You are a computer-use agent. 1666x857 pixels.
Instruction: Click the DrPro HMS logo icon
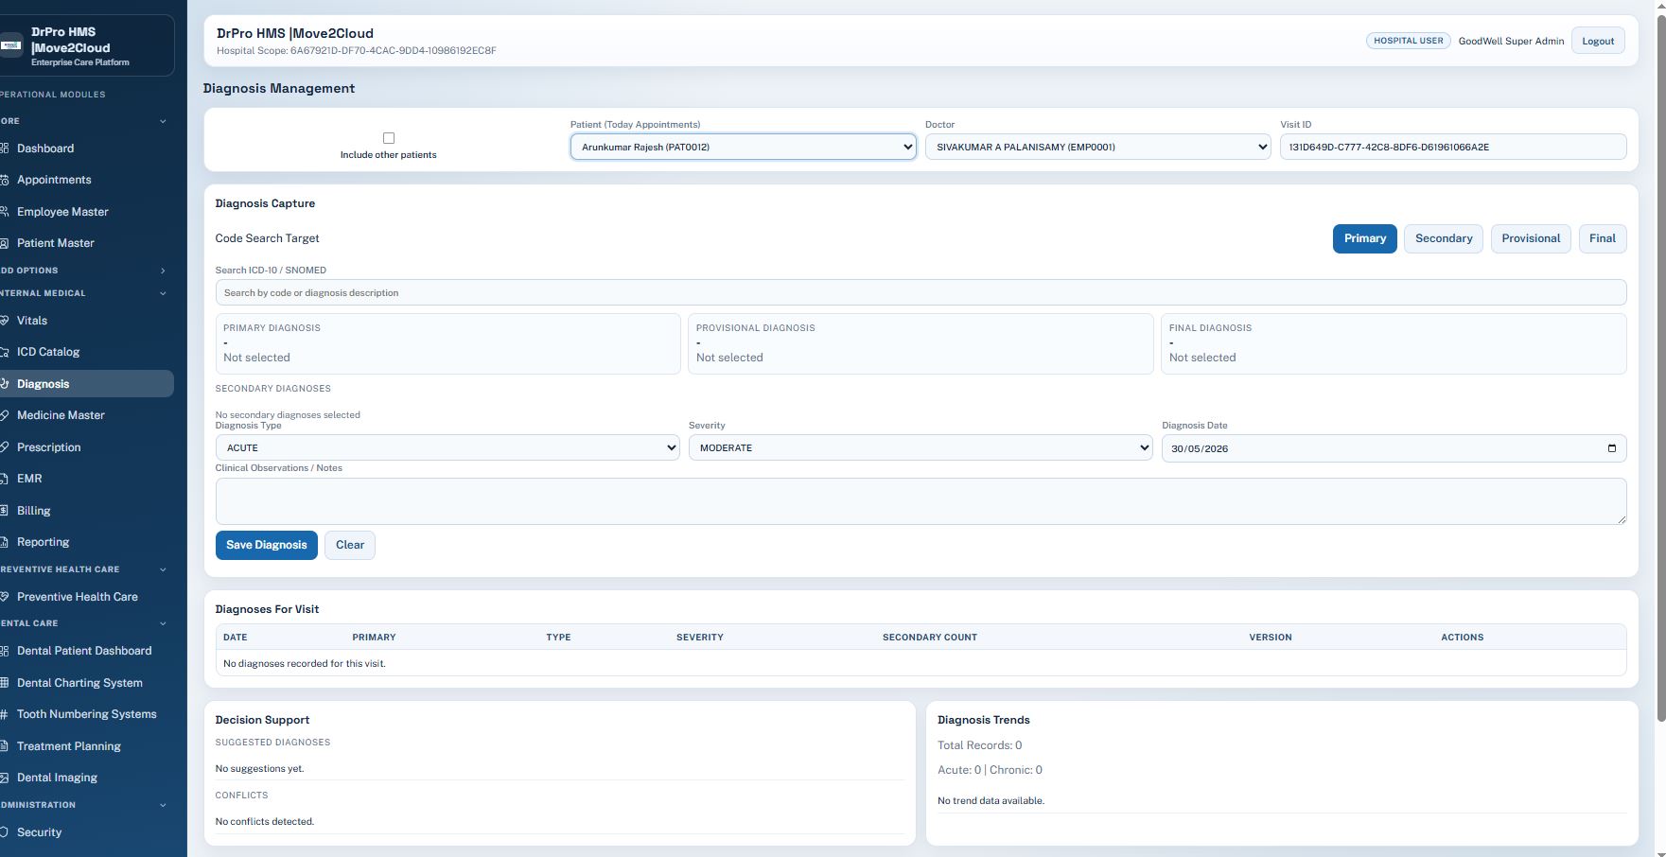click(x=11, y=45)
